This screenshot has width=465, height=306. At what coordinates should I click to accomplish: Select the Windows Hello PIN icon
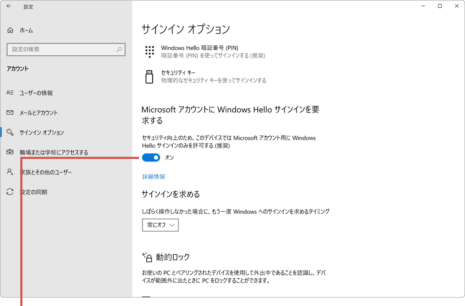(149, 51)
